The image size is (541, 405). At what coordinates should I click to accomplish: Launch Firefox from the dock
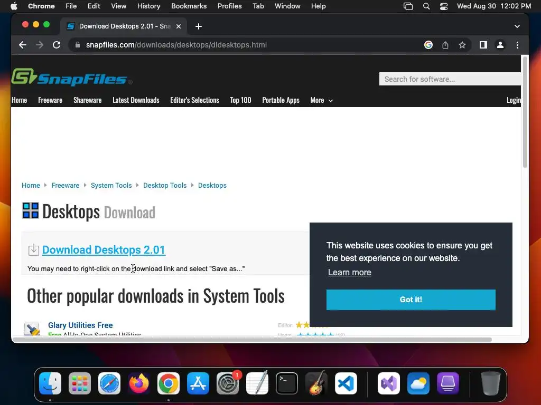point(139,383)
